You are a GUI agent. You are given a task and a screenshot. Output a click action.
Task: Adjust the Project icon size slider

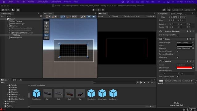[x=150, y=106]
